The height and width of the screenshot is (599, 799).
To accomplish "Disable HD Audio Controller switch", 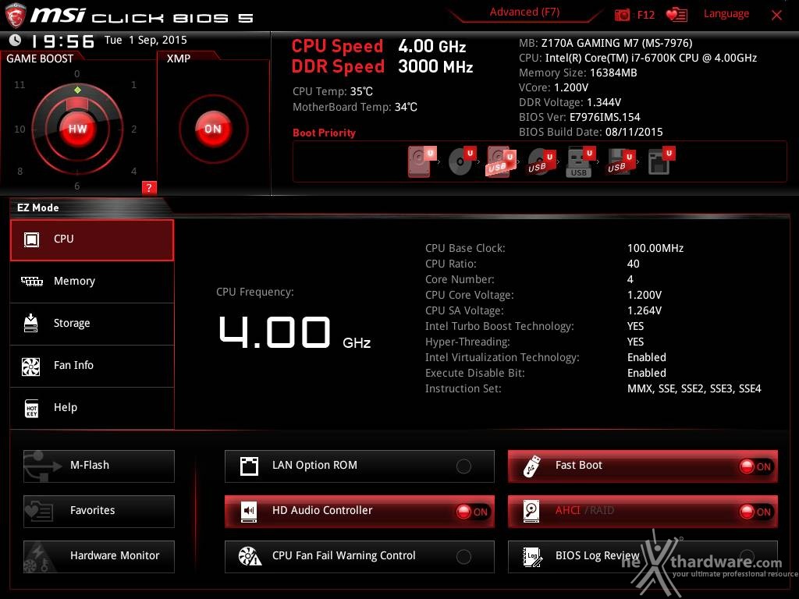I will click(472, 512).
